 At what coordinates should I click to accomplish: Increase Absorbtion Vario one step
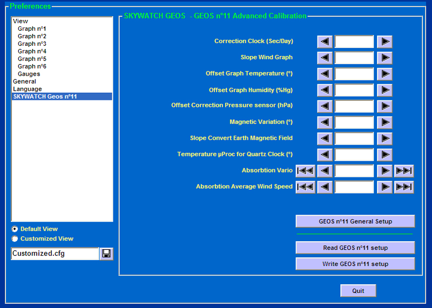coord(384,171)
